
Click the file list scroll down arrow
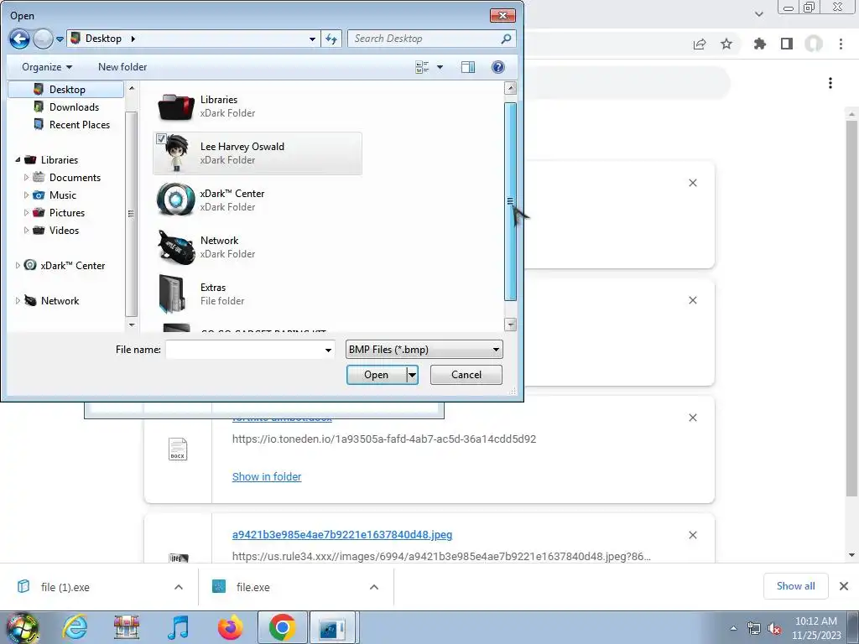(510, 325)
